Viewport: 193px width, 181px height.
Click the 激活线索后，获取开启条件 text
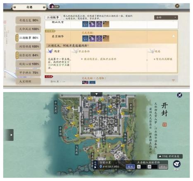(x=100, y=59)
